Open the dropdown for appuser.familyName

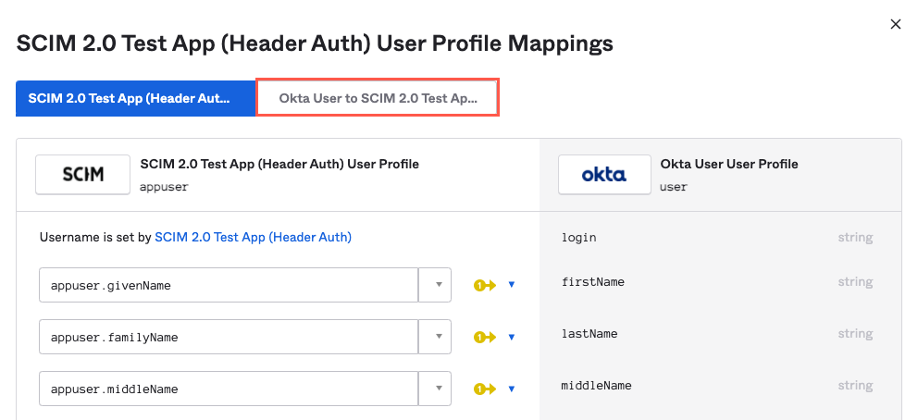435,337
